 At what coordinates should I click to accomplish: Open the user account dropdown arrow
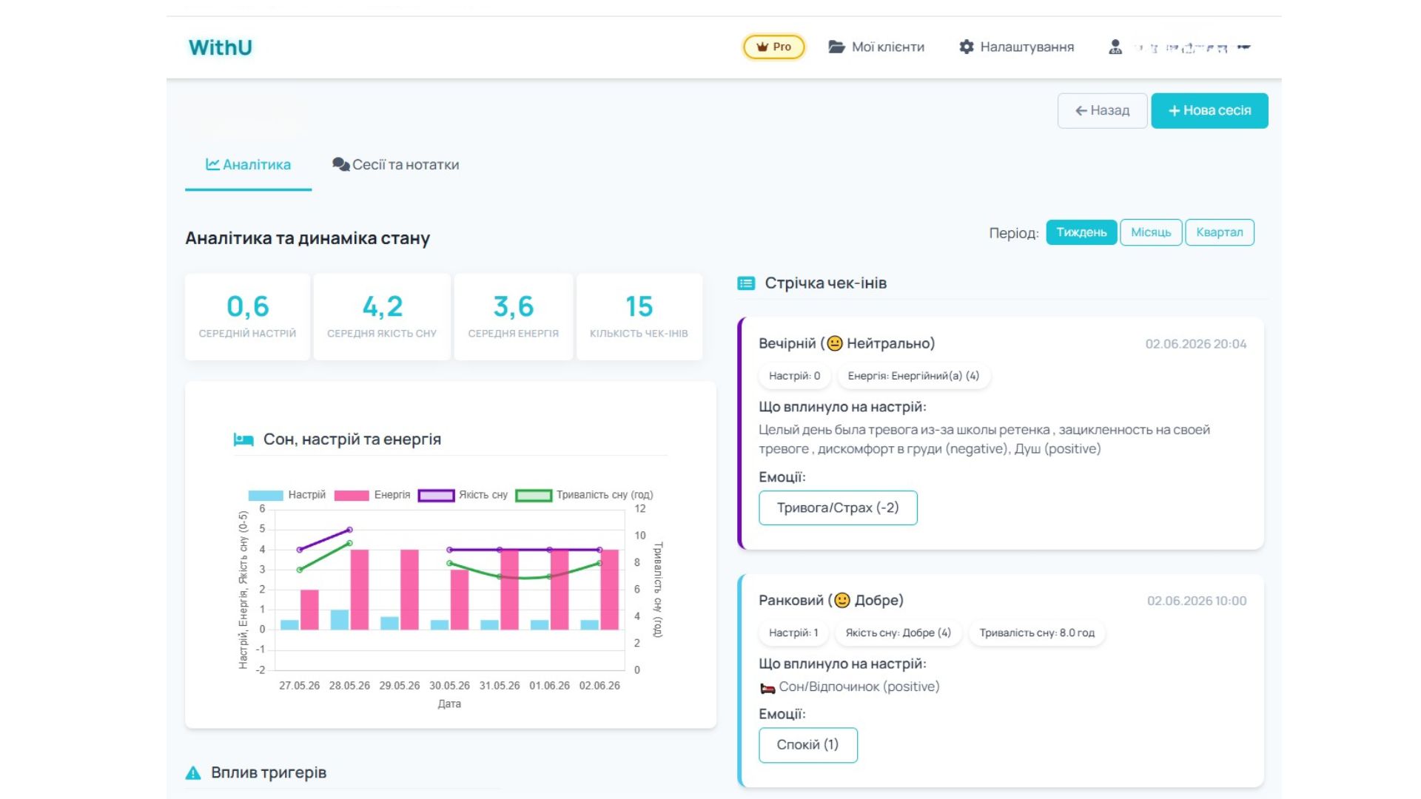(x=1244, y=47)
